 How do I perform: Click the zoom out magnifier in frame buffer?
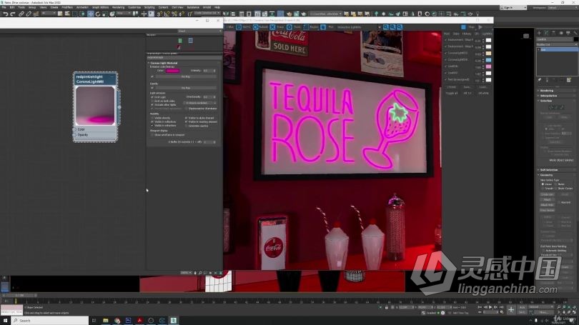tap(392, 27)
